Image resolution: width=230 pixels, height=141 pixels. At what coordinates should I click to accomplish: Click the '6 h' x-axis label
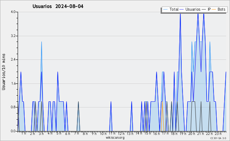click(x=67, y=133)
